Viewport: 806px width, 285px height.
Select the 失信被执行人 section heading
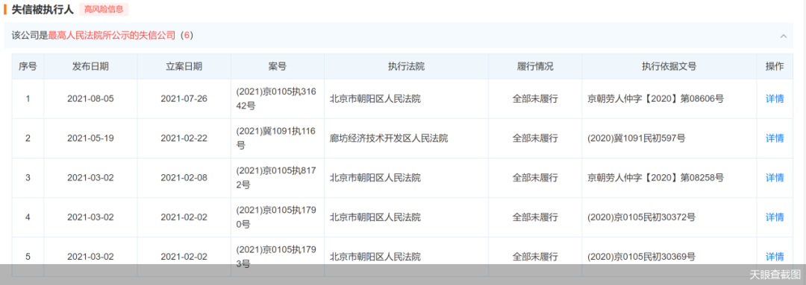tap(43, 9)
